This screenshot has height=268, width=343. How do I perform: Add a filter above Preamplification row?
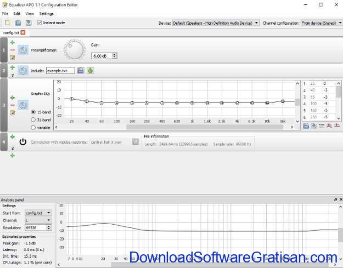[13, 42]
